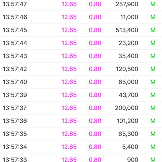Tap the 513,400 volume value
This screenshot has height=162, width=162.
coord(127,30)
